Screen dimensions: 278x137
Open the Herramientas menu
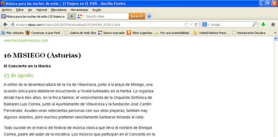[x=79, y=10]
